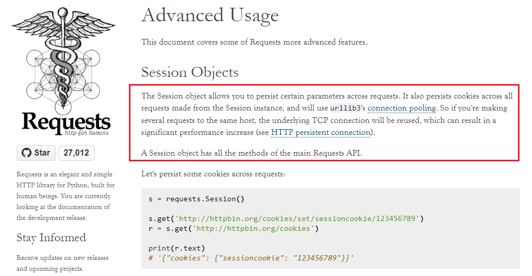Open the connection pooling link
The image size is (532, 276).
[401, 108]
